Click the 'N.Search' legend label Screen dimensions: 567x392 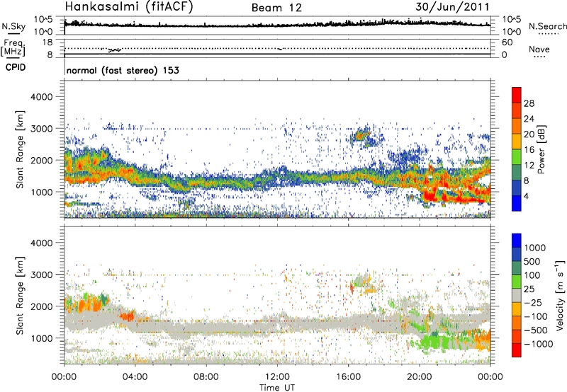point(548,26)
